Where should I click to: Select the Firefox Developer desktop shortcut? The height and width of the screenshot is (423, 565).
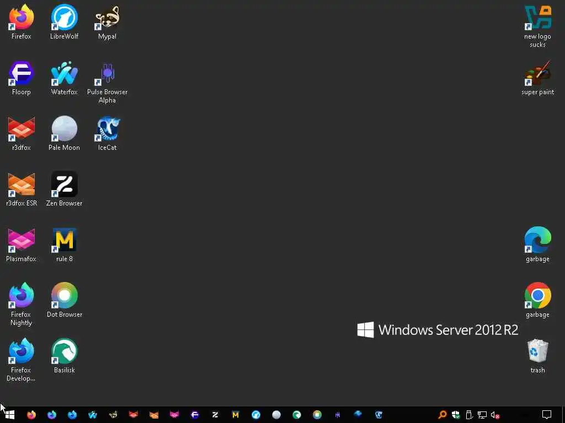22,360
